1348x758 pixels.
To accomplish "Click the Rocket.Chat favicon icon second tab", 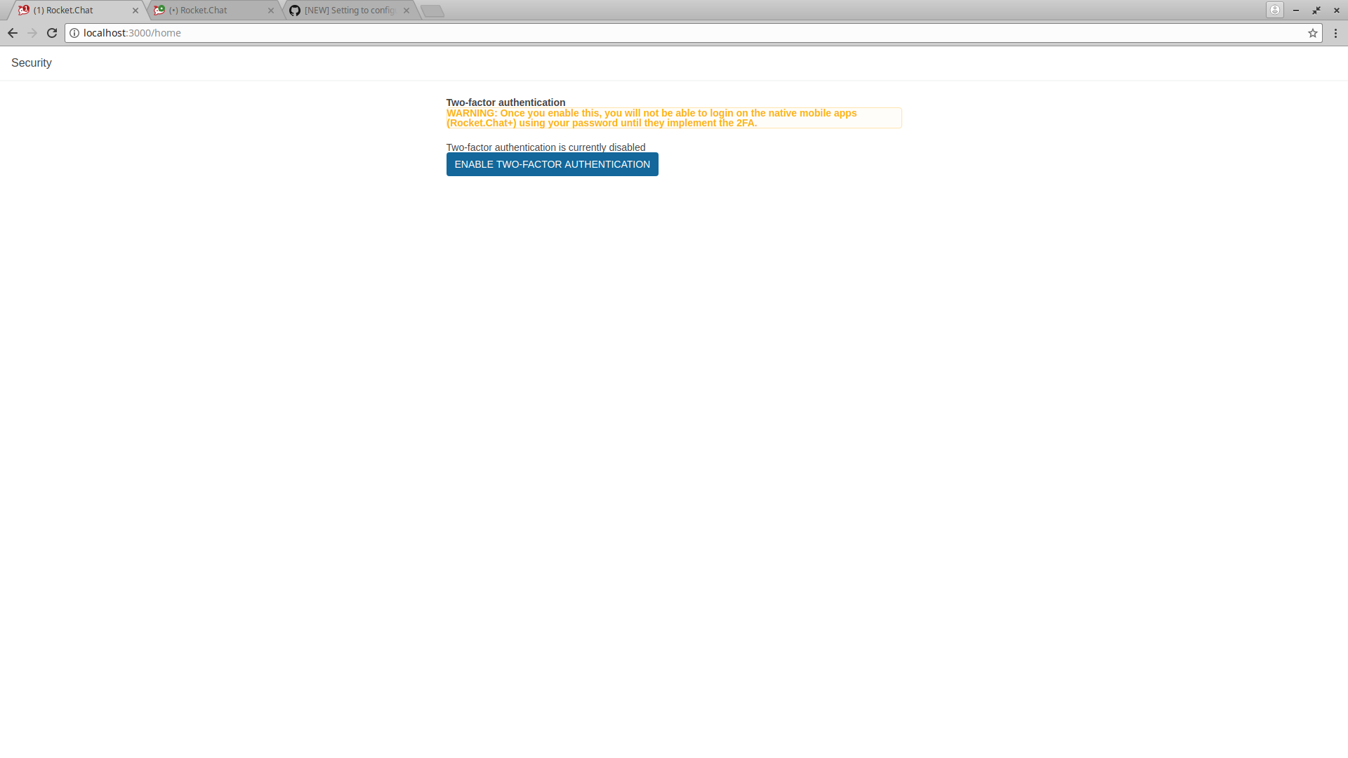I will [159, 11].
